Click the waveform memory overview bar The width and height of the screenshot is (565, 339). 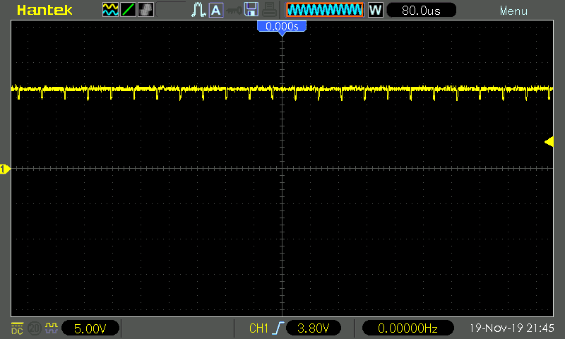(x=325, y=10)
